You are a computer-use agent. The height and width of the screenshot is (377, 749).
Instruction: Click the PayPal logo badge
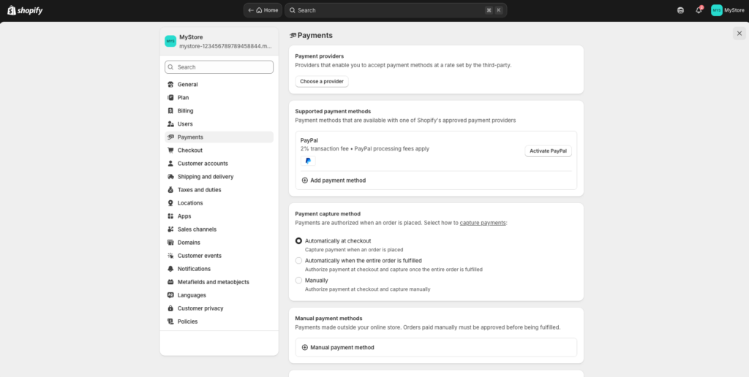pyautogui.click(x=308, y=161)
